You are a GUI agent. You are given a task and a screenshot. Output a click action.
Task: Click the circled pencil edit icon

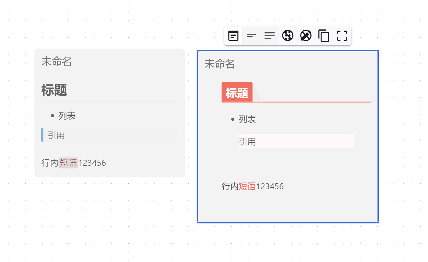(306, 36)
